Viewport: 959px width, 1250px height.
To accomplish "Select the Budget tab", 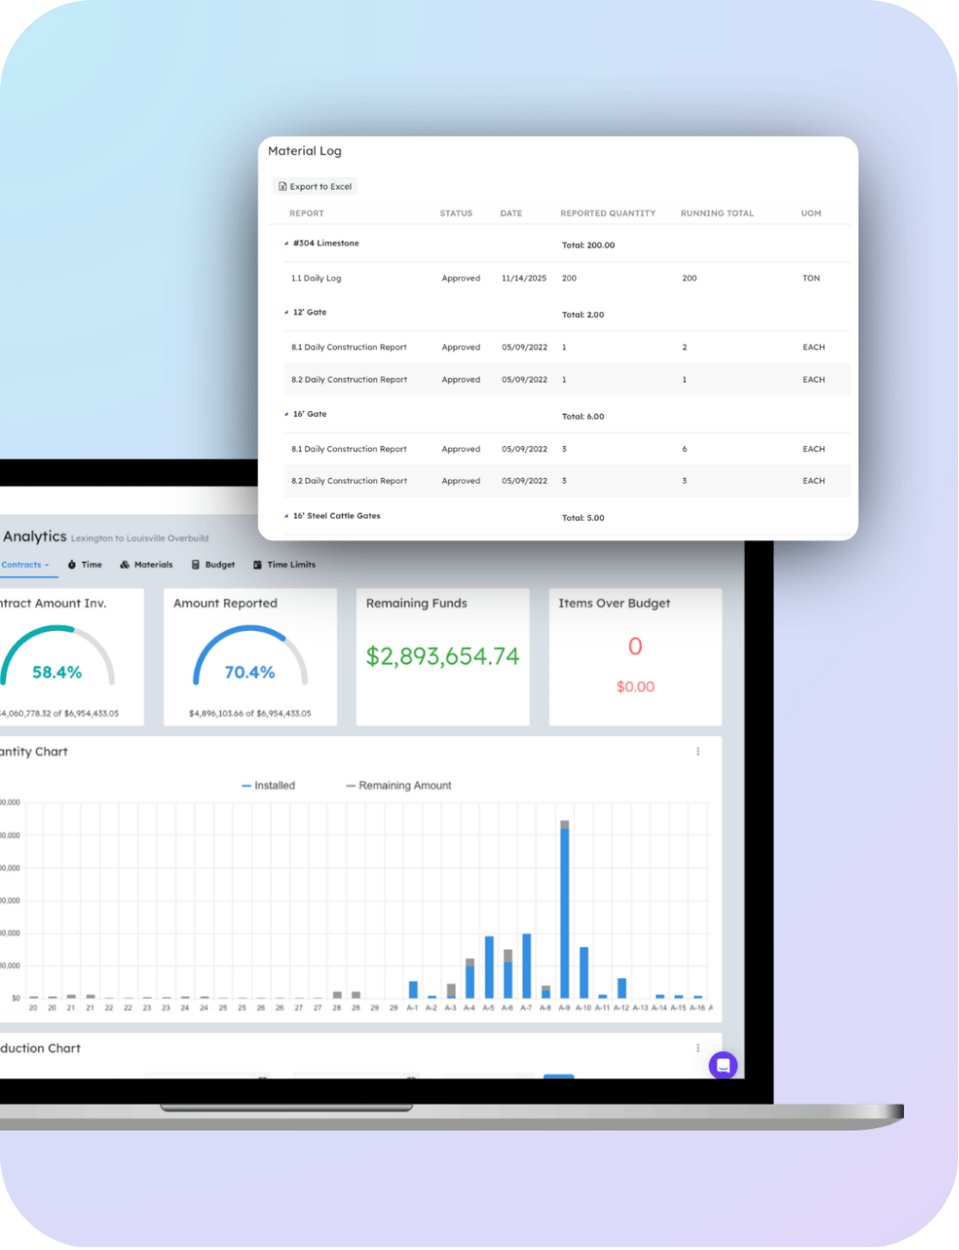I will [213, 565].
